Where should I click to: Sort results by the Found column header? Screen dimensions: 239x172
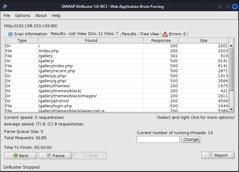point(91,41)
